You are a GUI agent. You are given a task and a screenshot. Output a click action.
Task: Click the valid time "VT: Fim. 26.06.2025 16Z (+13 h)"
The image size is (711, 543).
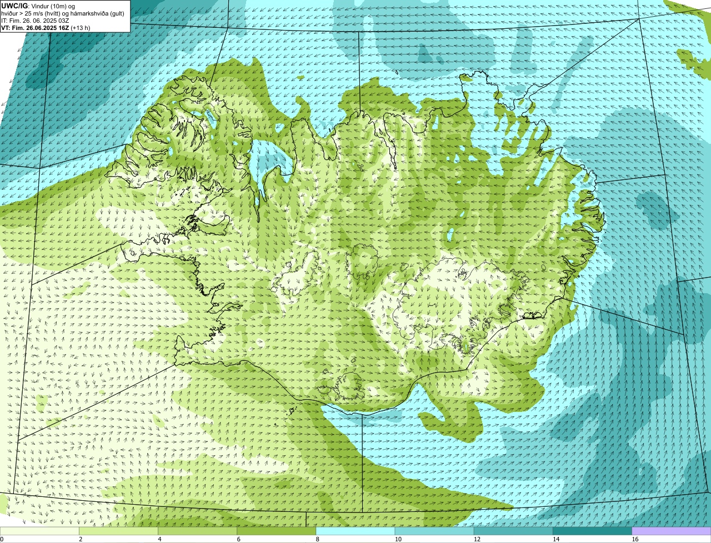click(x=46, y=28)
